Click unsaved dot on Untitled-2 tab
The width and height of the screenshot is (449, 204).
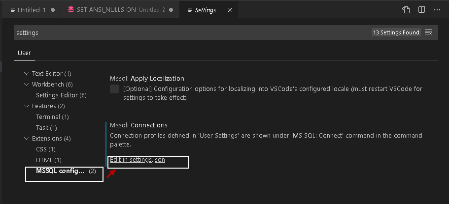tap(171, 10)
